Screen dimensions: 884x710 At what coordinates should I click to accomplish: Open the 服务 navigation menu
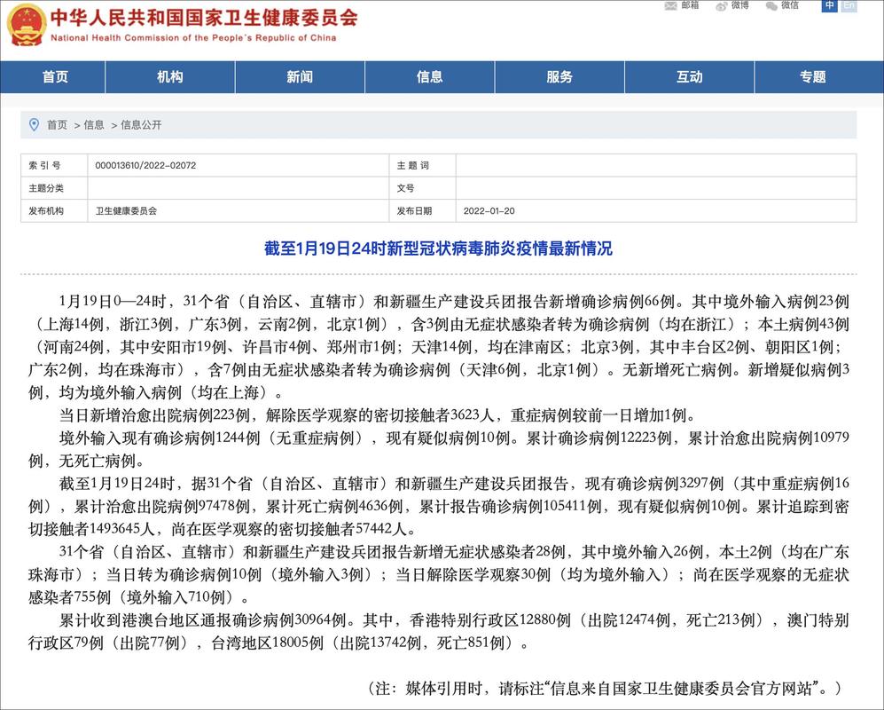click(559, 77)
